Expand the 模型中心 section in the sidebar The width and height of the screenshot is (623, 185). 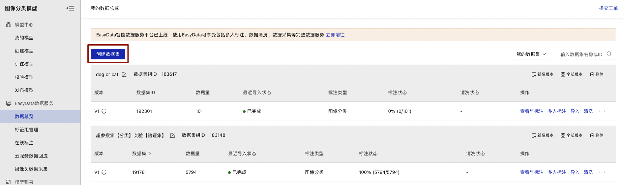point(24,25)
